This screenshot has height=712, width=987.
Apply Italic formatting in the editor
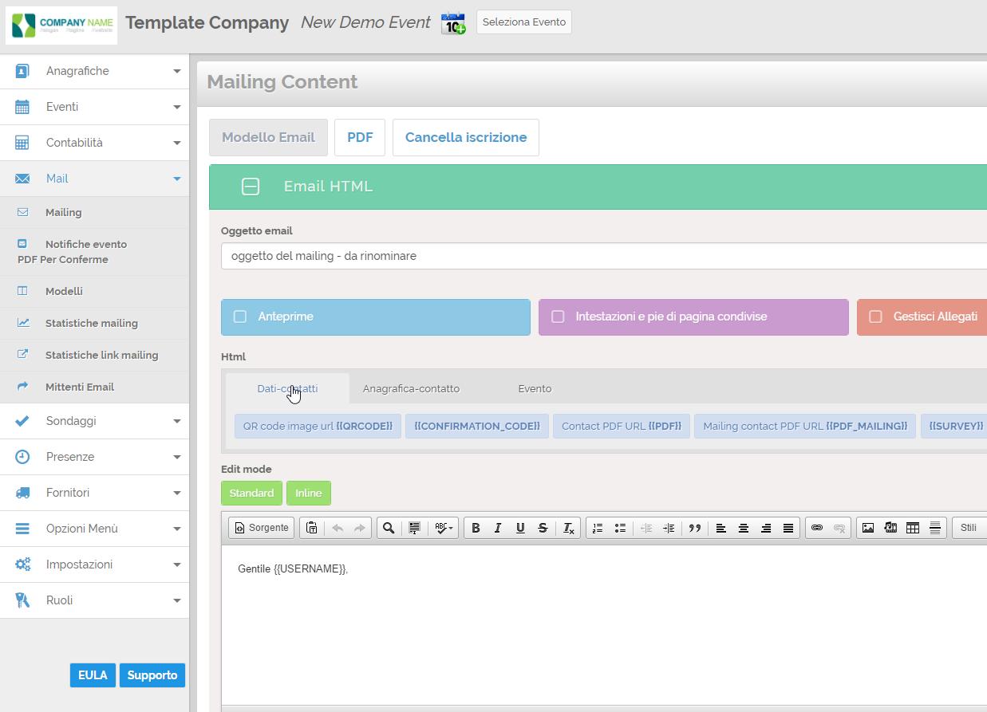(x=498, y=528)
